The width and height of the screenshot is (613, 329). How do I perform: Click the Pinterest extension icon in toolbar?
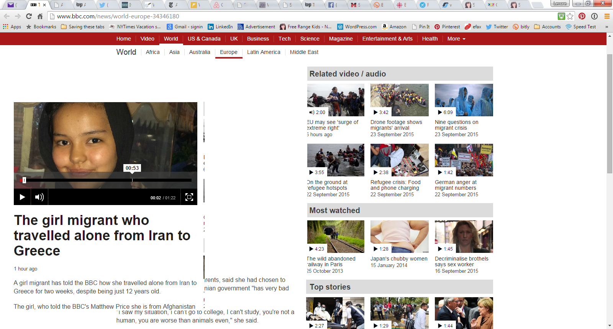pyautogui.click(x=582, y=16)
